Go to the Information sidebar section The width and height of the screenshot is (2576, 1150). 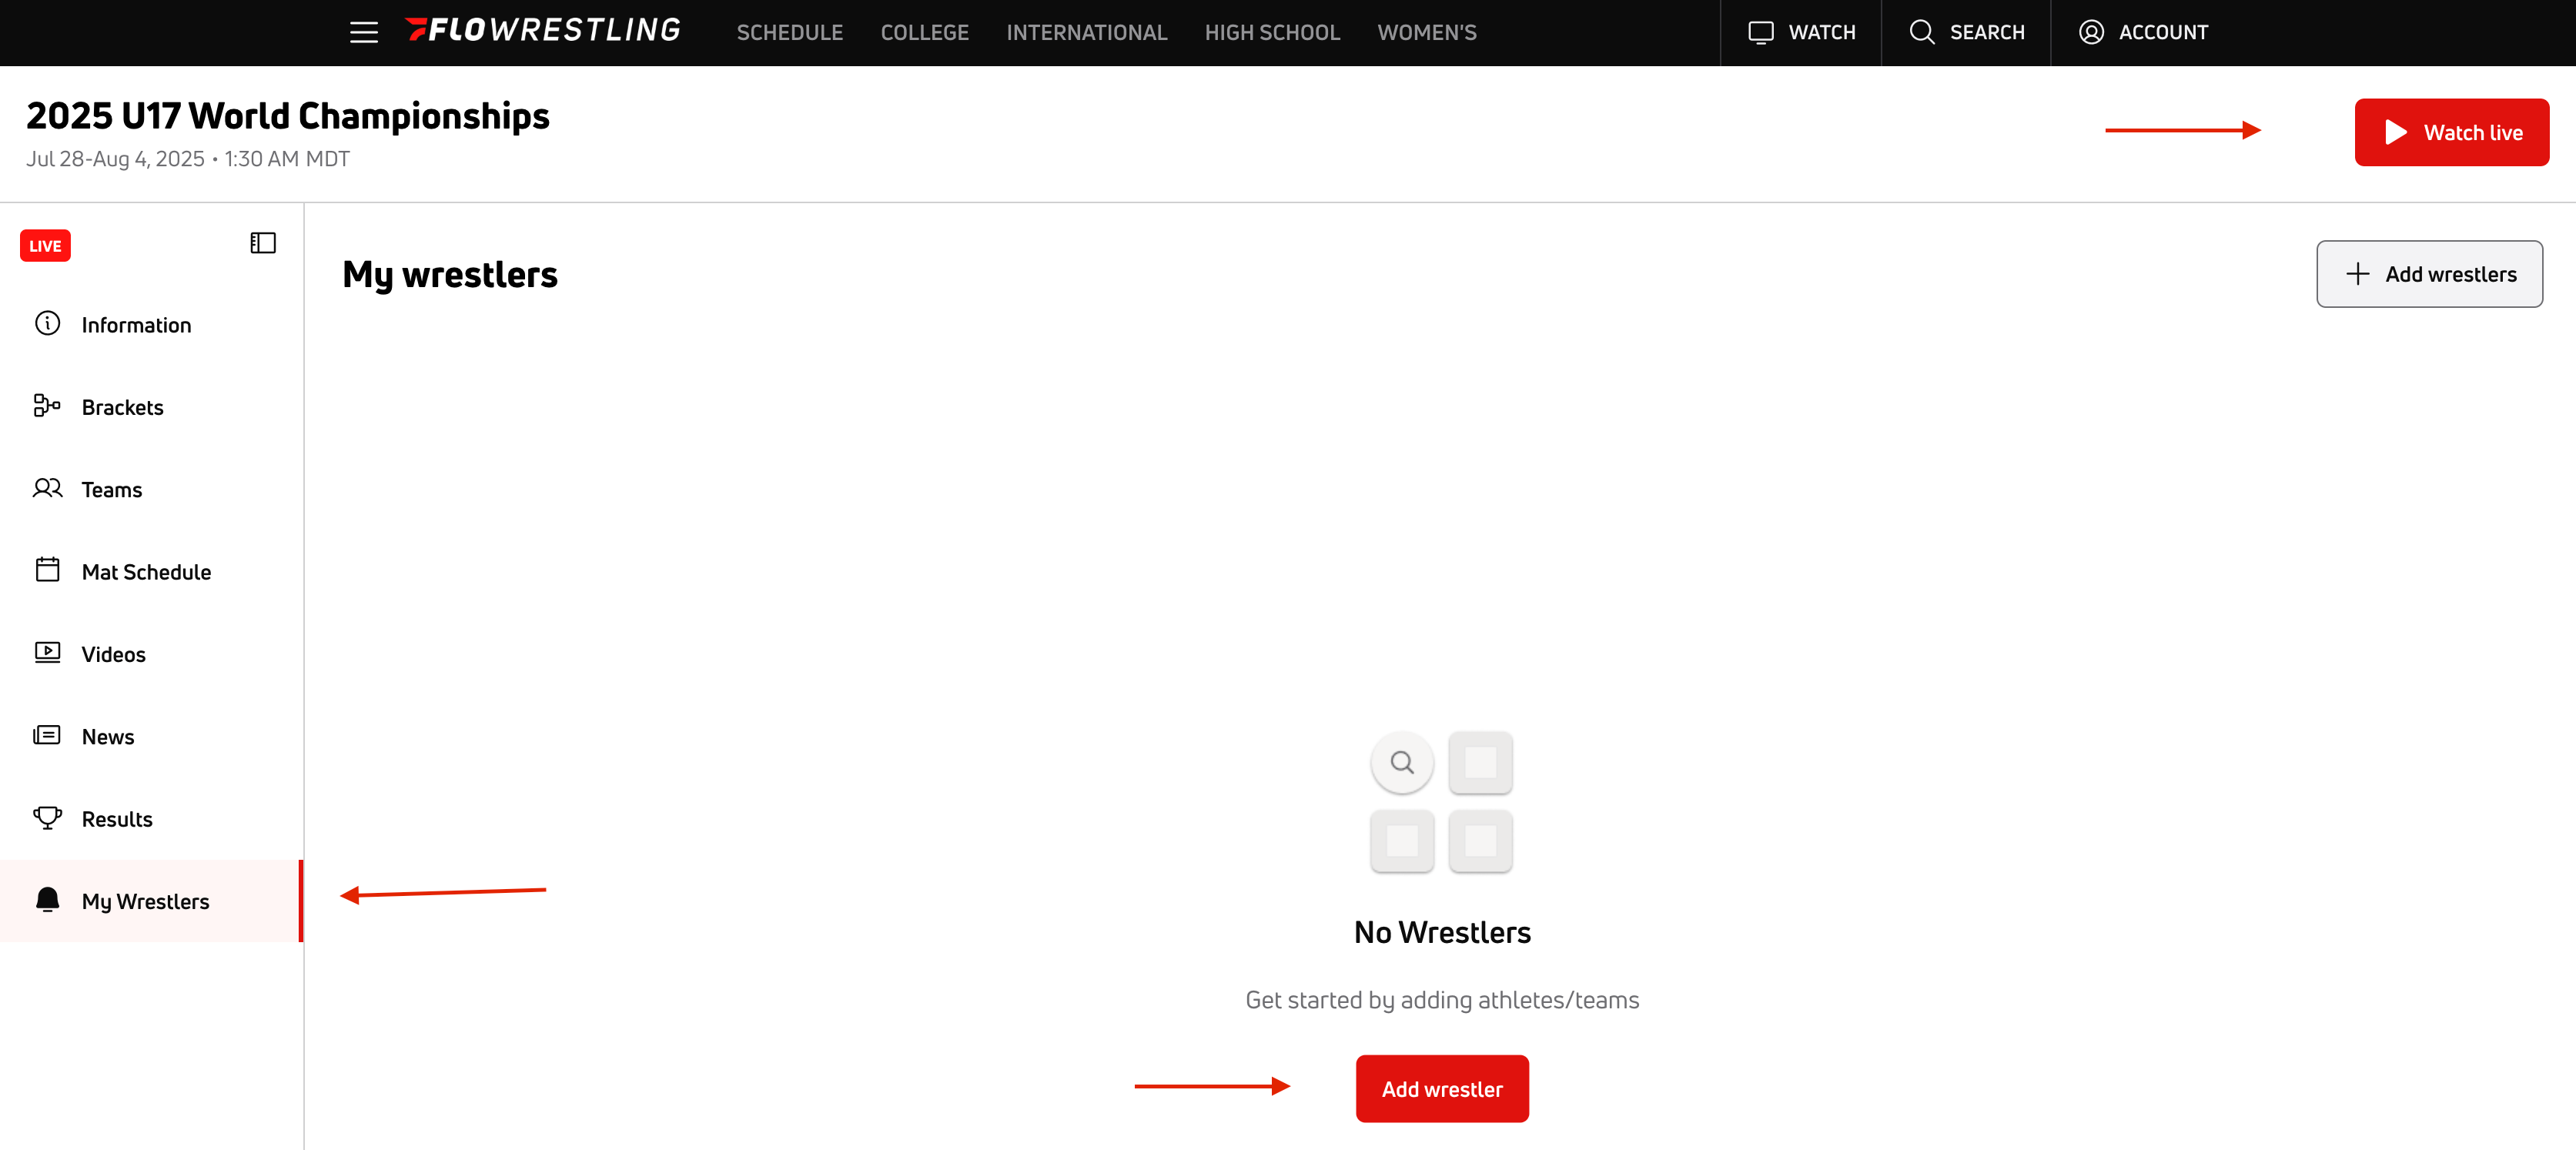151,324
